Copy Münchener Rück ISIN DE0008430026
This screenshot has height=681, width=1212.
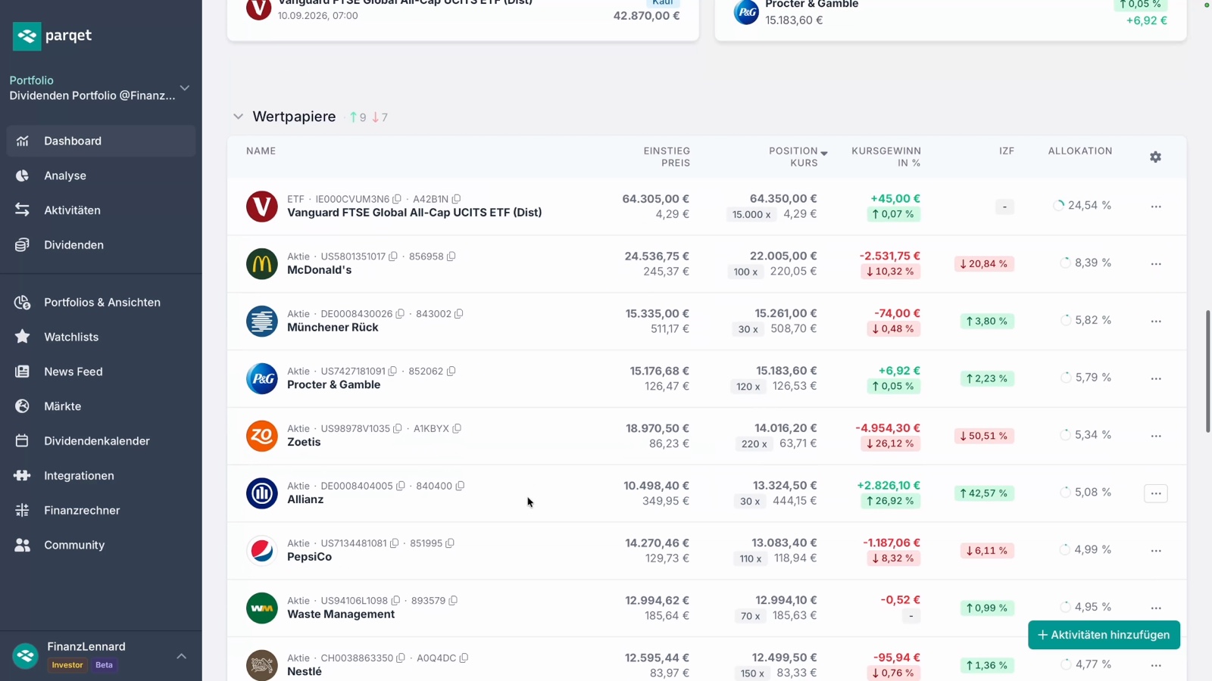point(400,314)
